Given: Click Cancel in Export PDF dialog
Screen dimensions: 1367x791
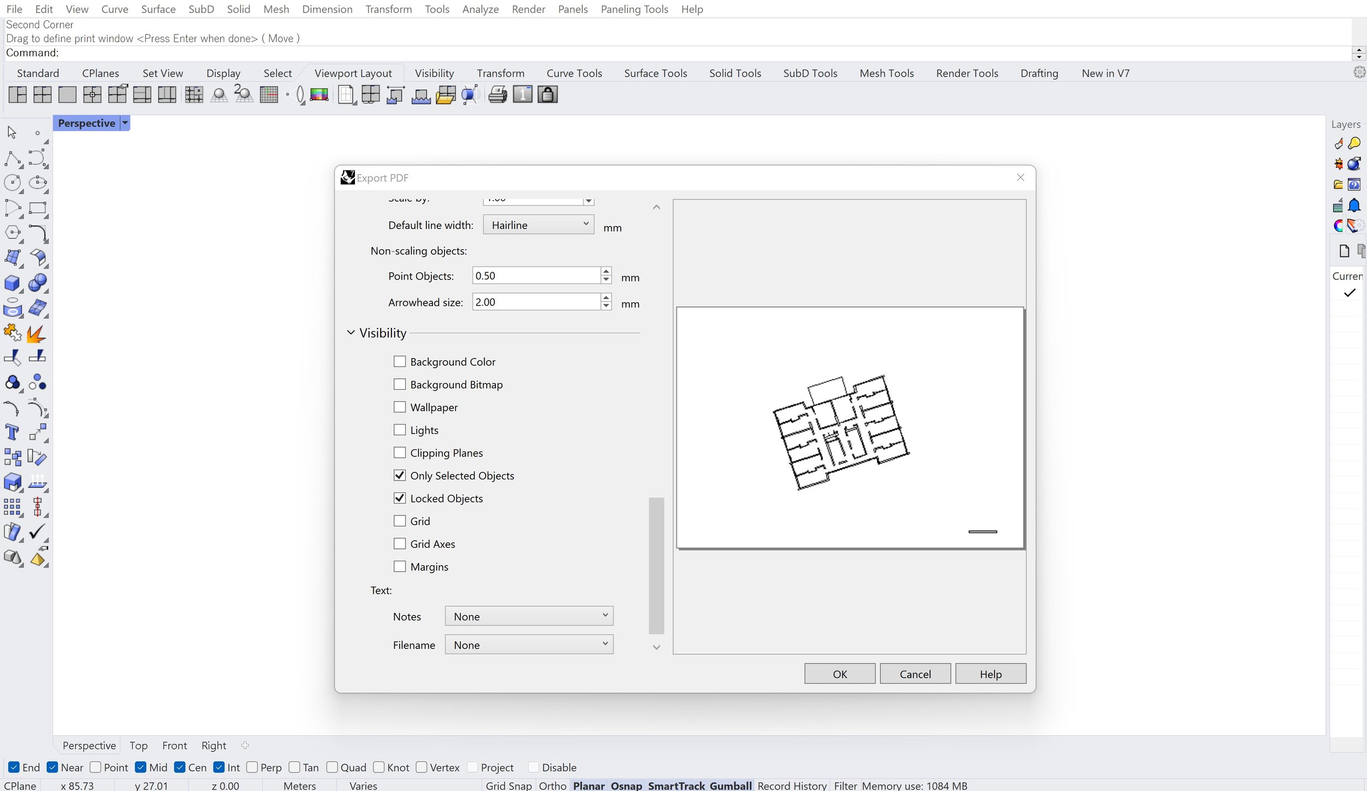Looking at the screenshot, I should tap(915, 673).
